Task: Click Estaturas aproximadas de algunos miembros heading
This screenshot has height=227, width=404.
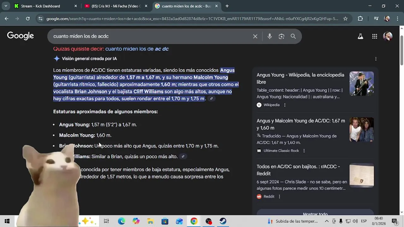Action: point(105,112)
